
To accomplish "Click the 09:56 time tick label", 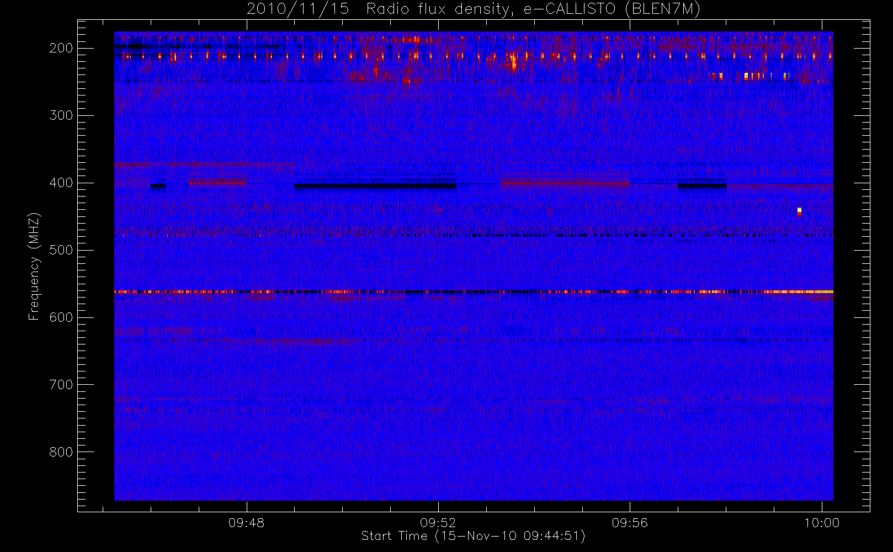I will pyautogui.click(x=630, y=523).
